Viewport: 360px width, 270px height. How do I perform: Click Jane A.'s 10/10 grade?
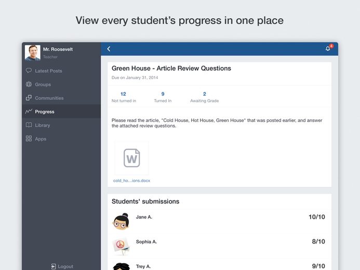coord(316,217)
